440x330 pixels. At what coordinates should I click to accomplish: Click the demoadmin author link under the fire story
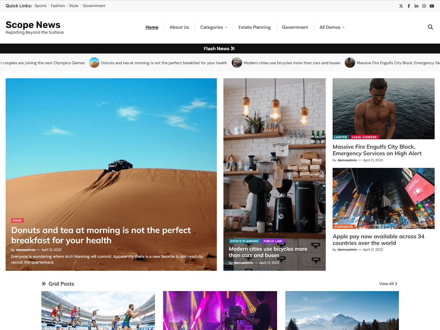347,160
